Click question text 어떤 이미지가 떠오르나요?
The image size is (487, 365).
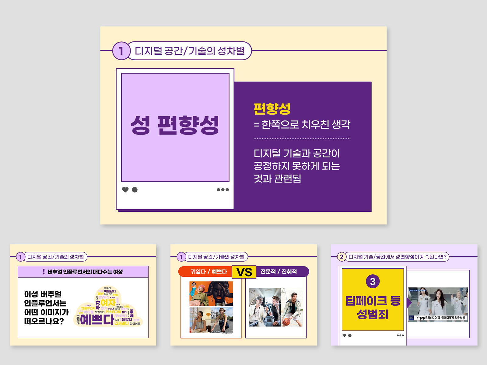[x=46, y=317]
